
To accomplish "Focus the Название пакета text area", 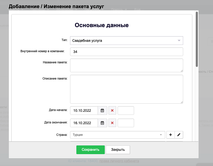I will [126, 65].
